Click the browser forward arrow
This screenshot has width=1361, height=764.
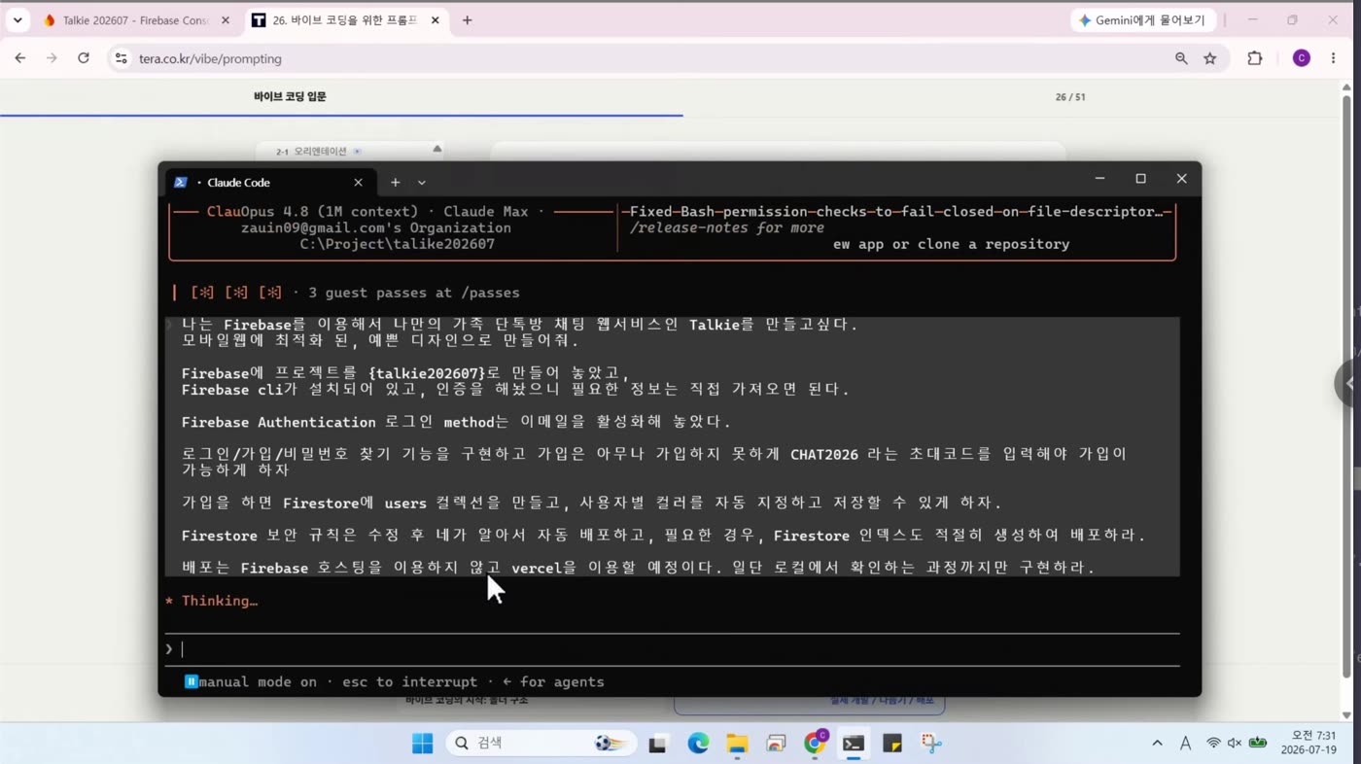click(52, 58)
